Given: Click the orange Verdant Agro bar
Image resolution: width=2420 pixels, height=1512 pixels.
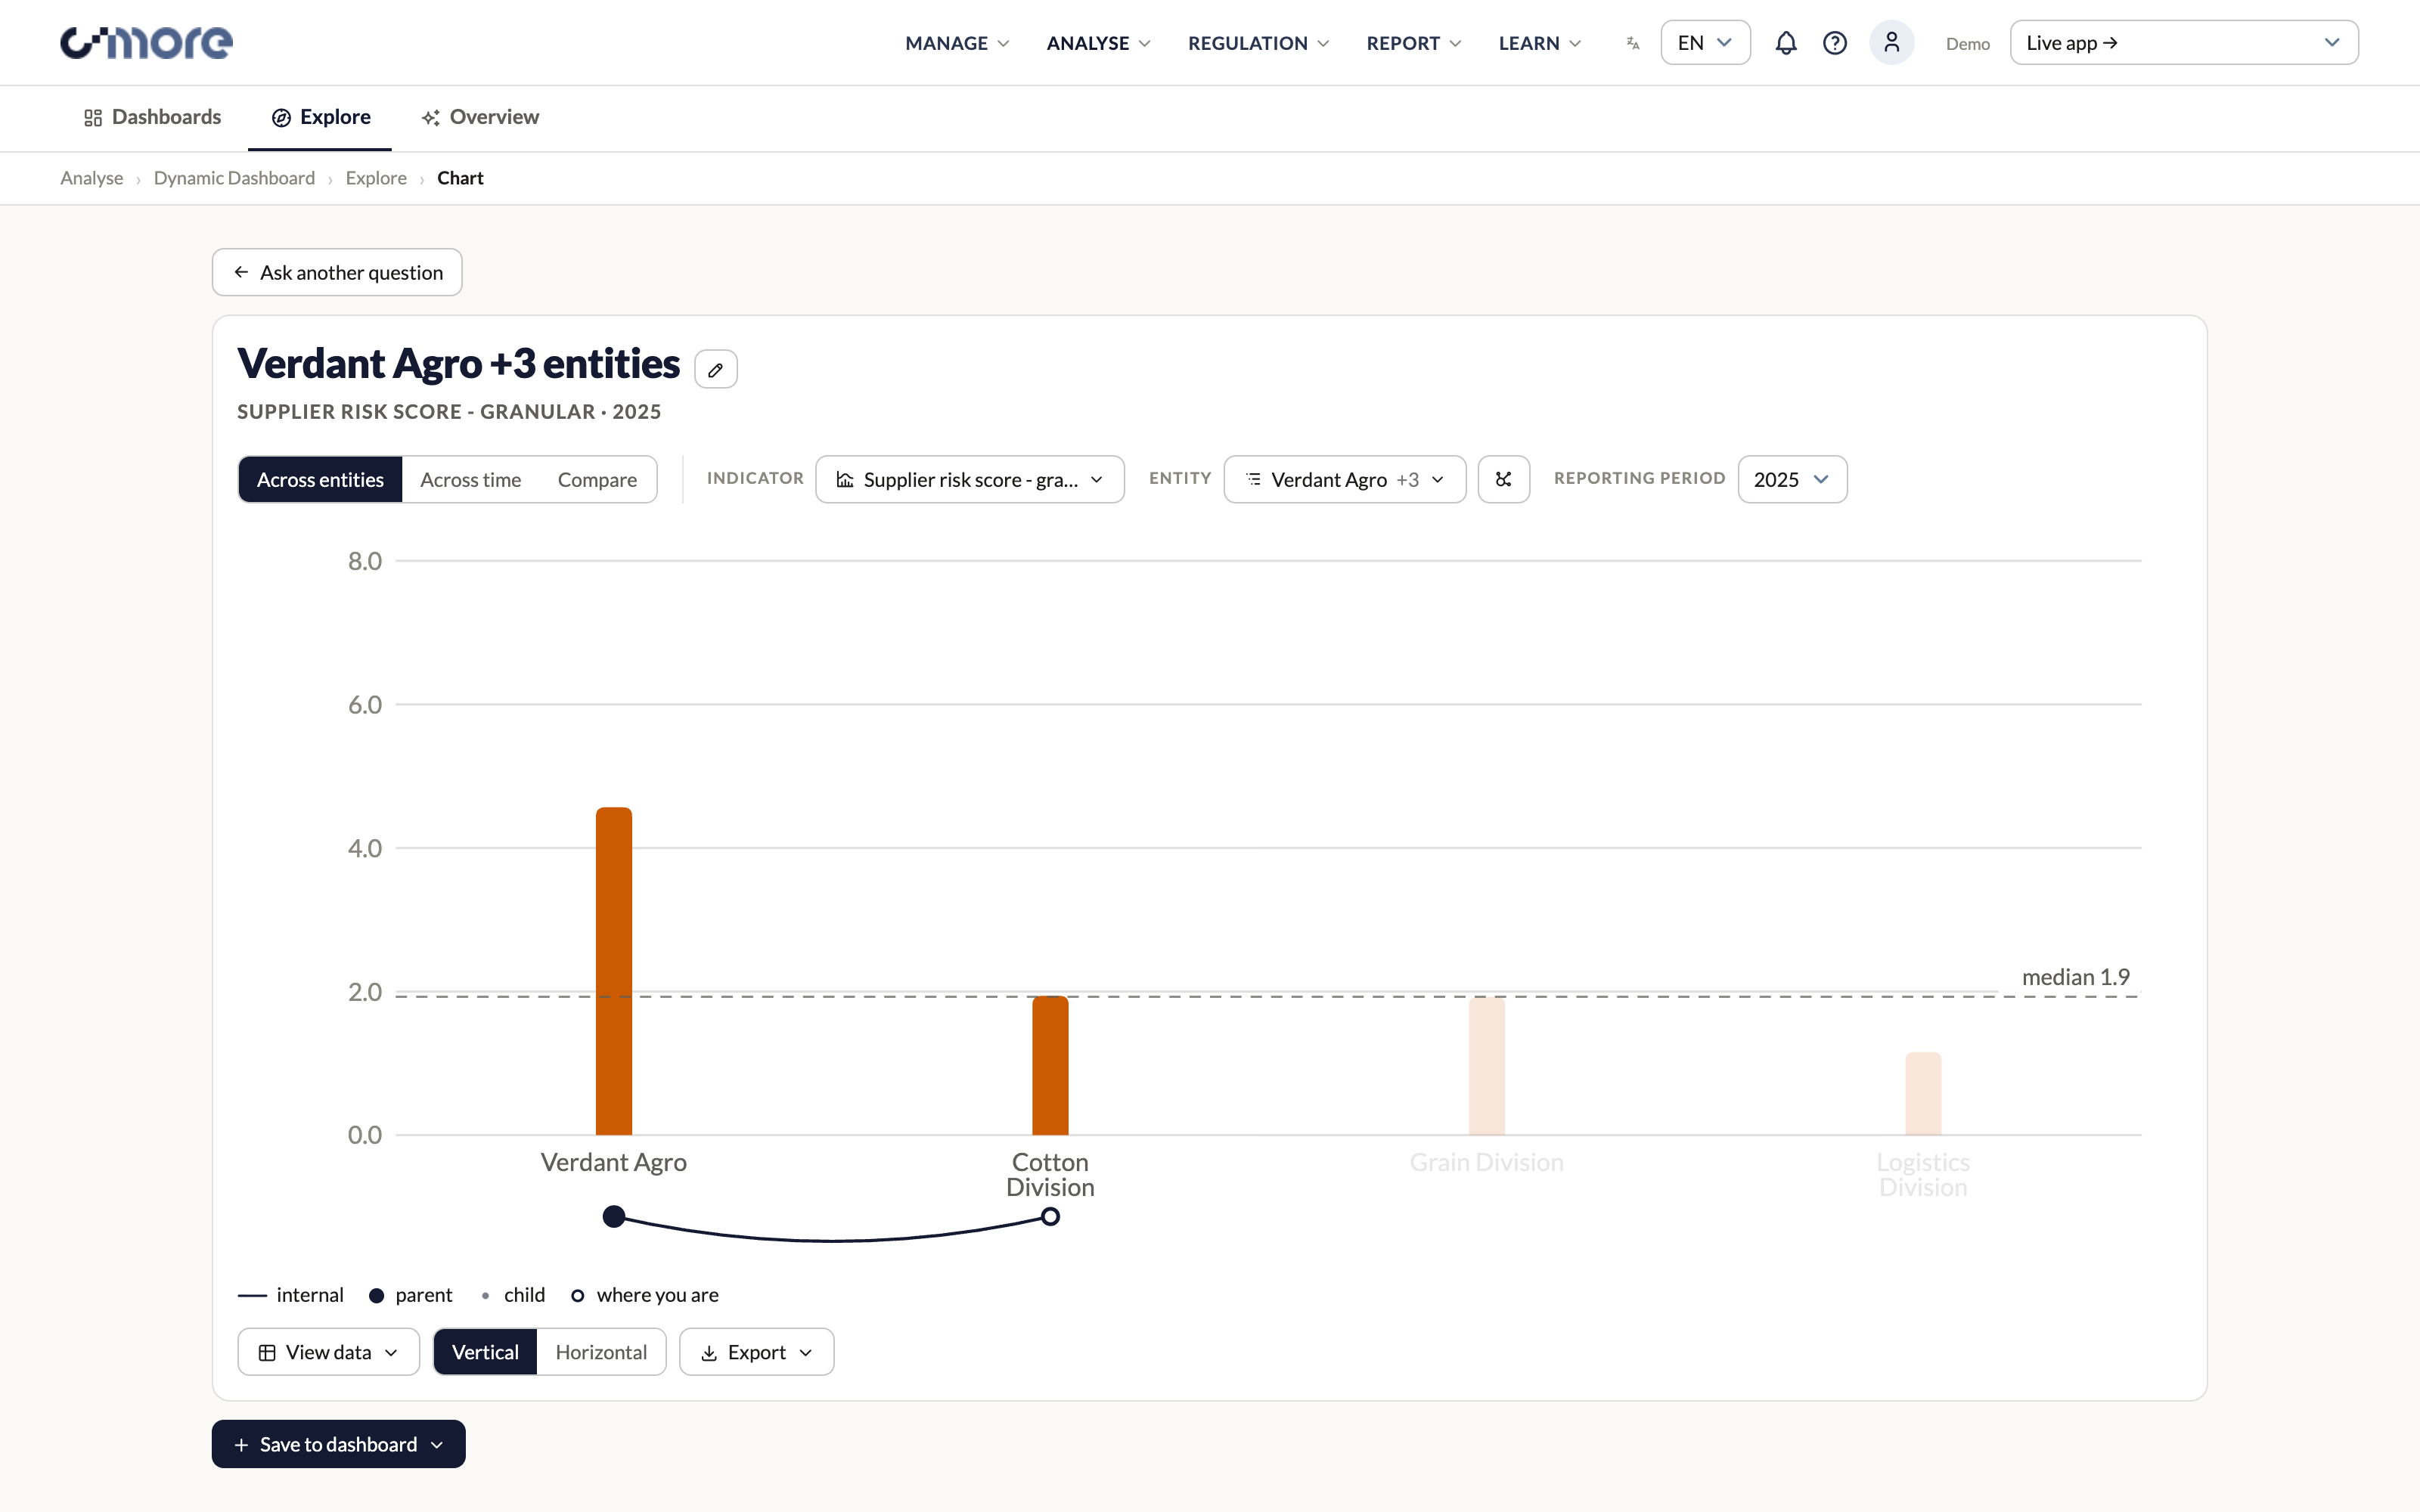Looking at the screenshot, I should [614, 971].
